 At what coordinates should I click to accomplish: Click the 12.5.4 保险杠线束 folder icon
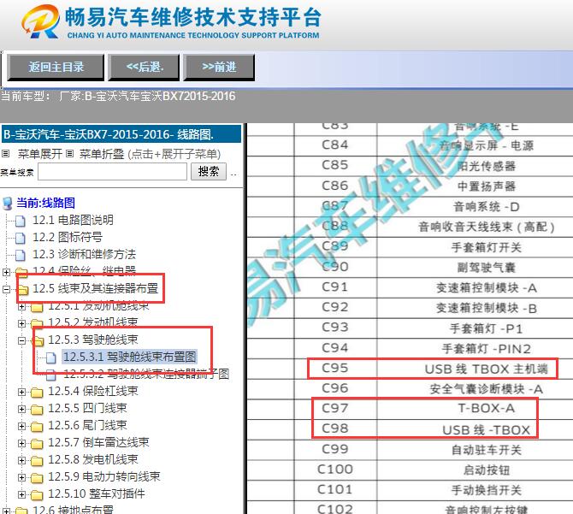(x=37, y=392)
